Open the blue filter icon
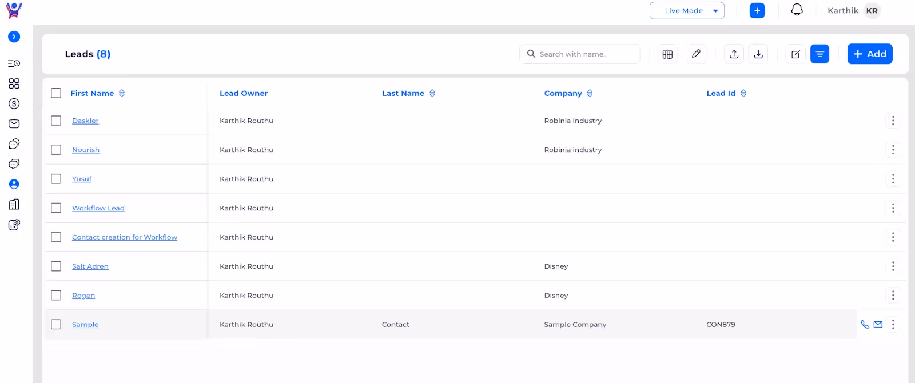This screenshot has height=383, width=915. pyautogui.click(x=819, y=54)
